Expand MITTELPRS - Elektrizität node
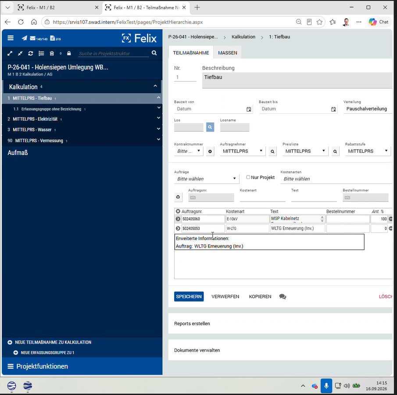This screenshot has width=397, height=395. tap(158, 118)
